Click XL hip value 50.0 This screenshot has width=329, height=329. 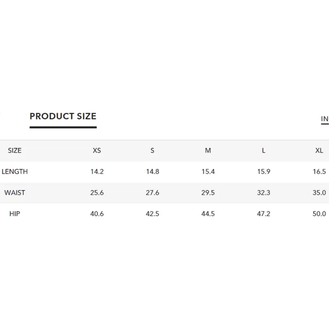click(319, 214)
